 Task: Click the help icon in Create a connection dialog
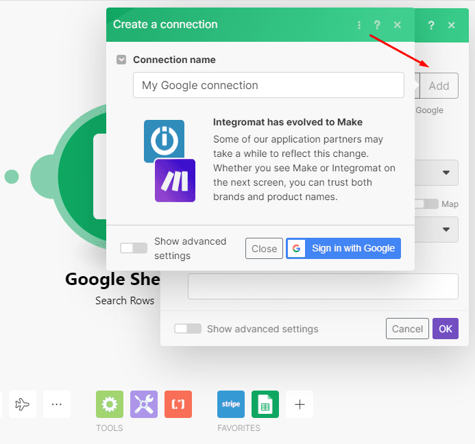[x=377, y=25]
